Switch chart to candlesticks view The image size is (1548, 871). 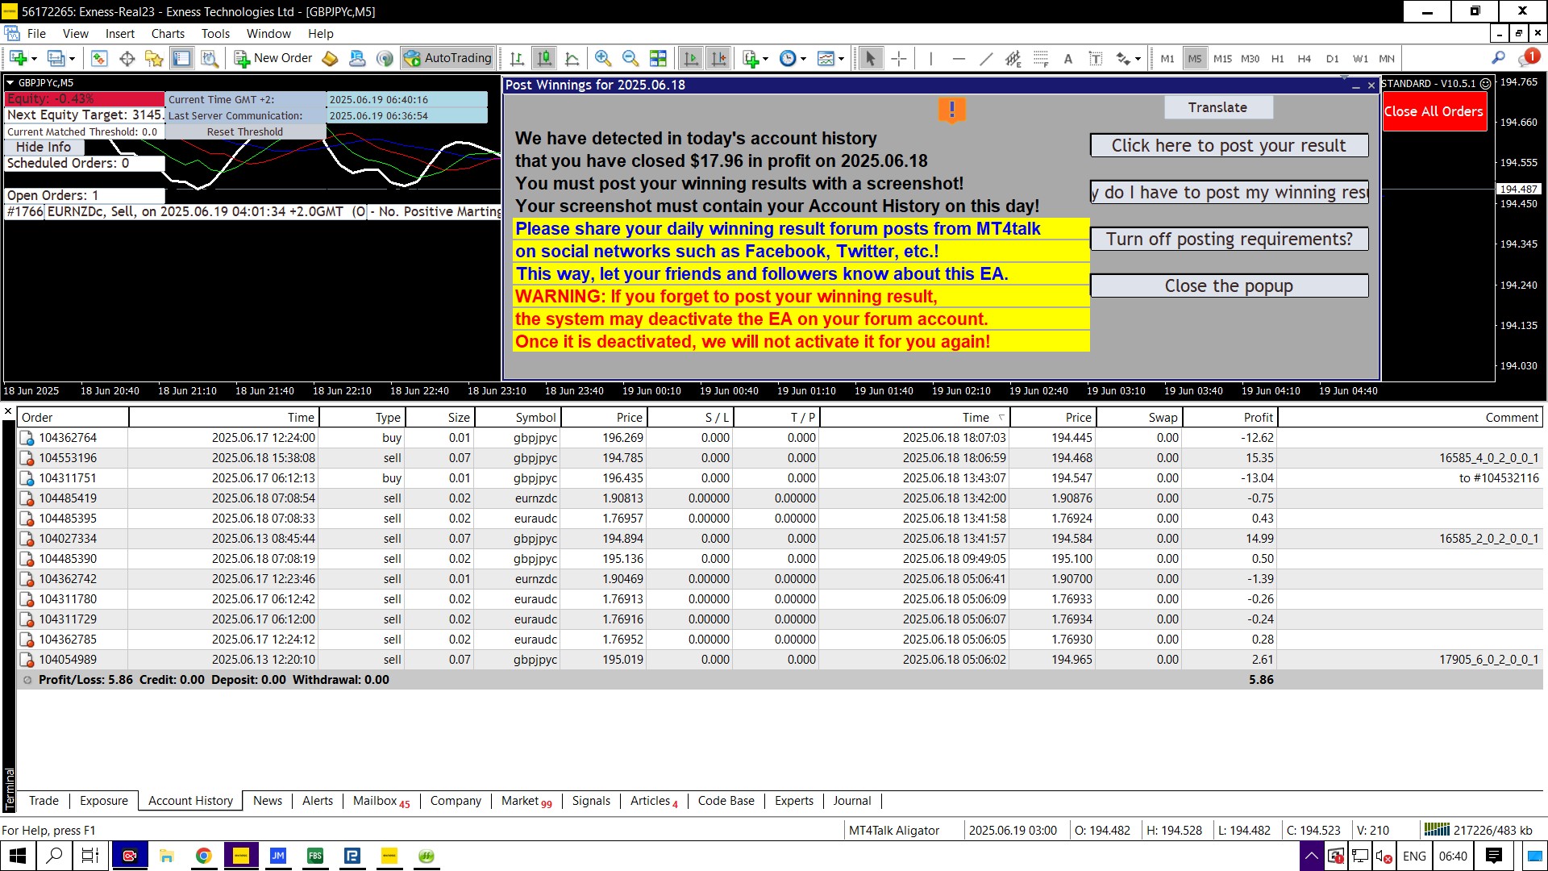pos(545,58)
